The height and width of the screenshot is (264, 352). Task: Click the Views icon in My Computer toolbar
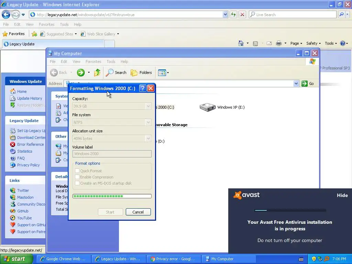pyautogui.click(x=162, y=73)
